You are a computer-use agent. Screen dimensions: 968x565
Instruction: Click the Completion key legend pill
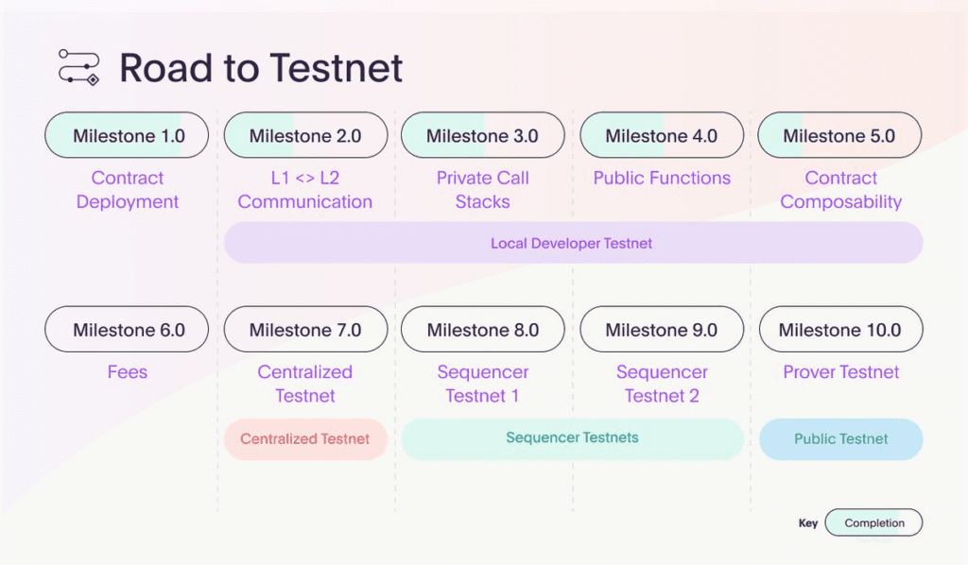pyautogui.click(x=873, y=522)
